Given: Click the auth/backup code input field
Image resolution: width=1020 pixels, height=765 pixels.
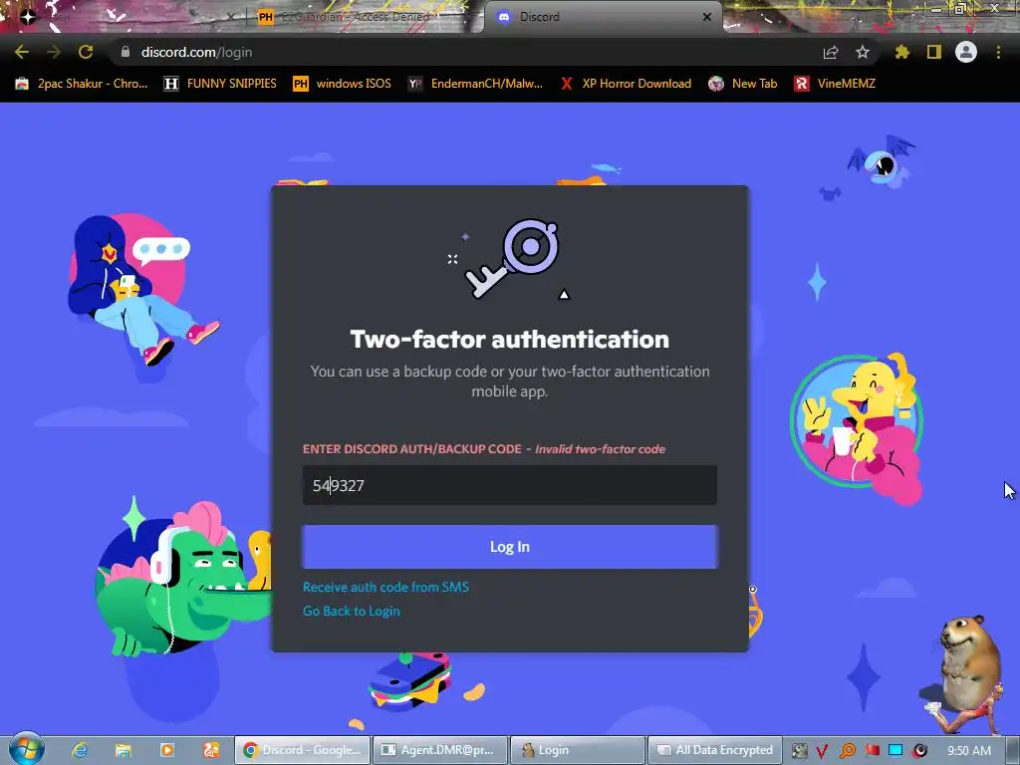Looking at the screenshot, I should (x=509, y=485).
